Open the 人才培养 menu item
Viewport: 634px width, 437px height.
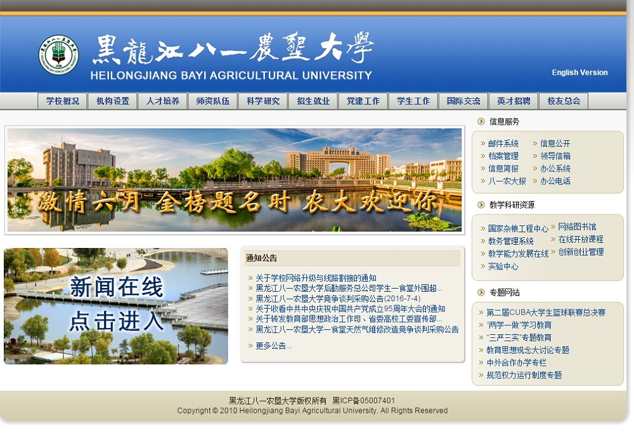(x=163, y=101)
